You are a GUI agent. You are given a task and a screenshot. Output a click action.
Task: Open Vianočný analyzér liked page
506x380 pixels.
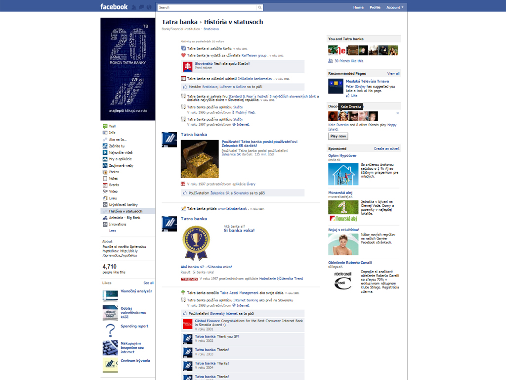[x=136, y=291]
